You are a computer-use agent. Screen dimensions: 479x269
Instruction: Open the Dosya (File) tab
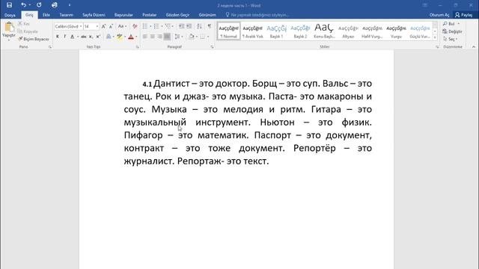10,15
